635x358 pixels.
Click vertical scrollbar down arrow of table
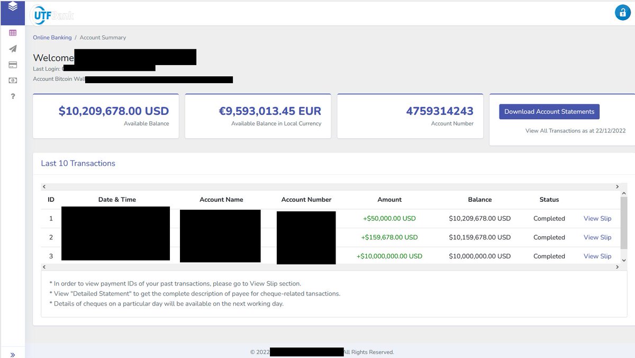tap(624, 260)
